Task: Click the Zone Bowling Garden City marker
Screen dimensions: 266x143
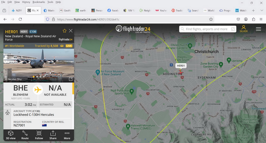Action: point(221,64)
